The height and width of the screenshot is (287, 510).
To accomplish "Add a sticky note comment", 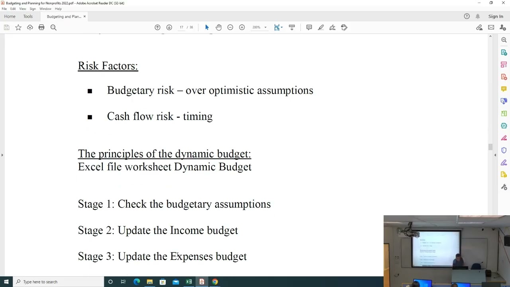I will click(x=309, y=28).
